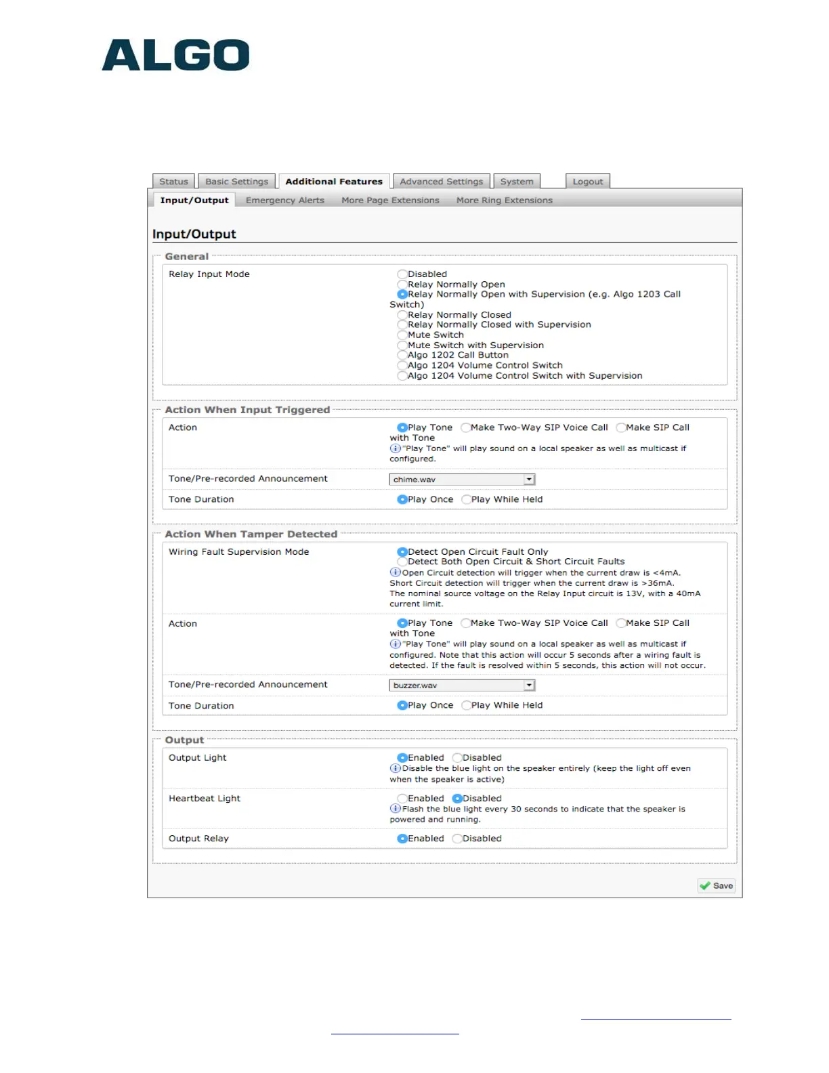Select Relay Normally Closed radio option

click(402, 315)
